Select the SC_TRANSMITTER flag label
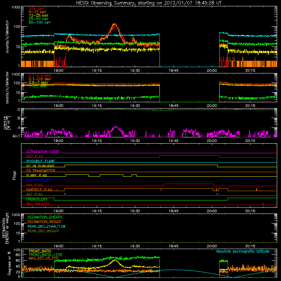 41,170
